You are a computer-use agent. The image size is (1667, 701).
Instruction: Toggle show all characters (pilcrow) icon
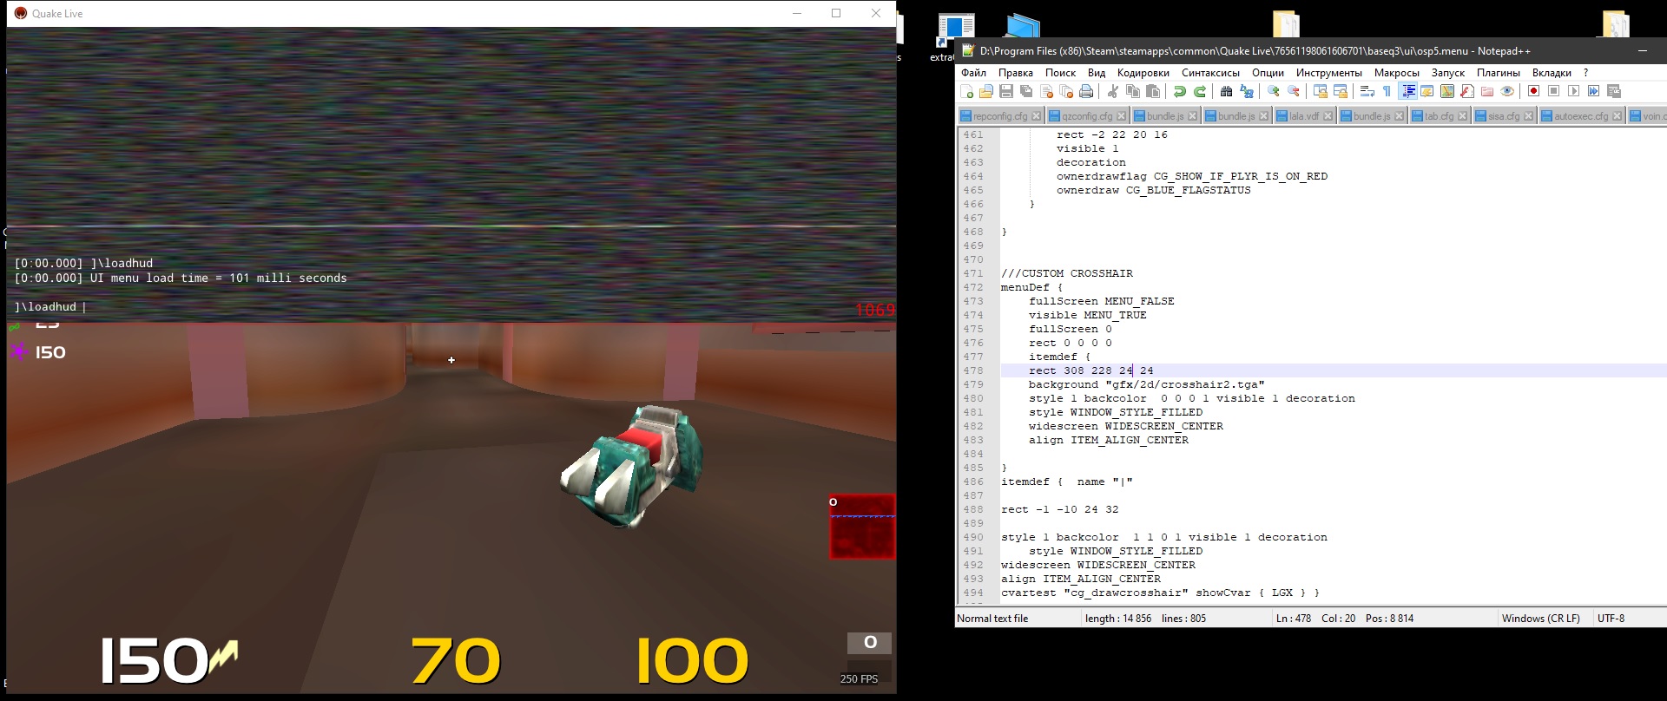1387,91
